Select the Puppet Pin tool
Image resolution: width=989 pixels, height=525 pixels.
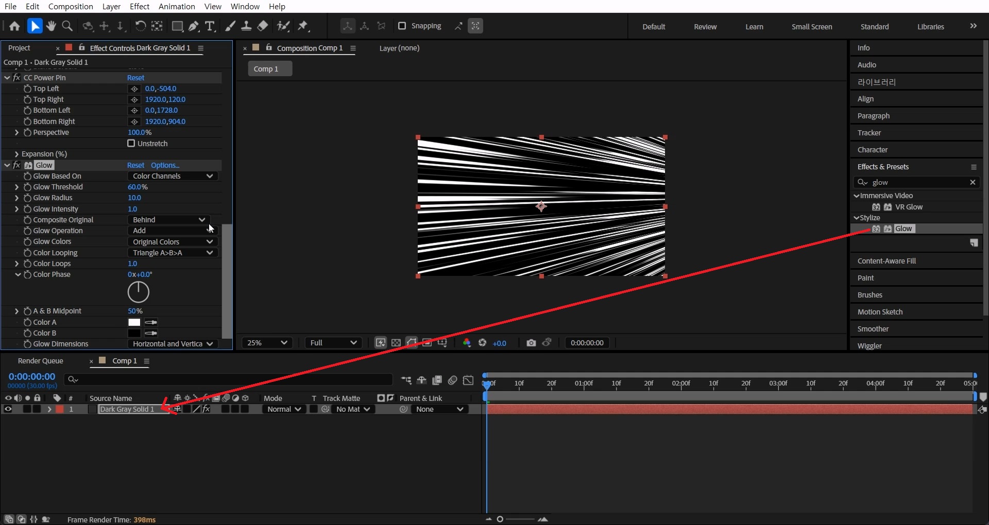(x=303, y=26)
